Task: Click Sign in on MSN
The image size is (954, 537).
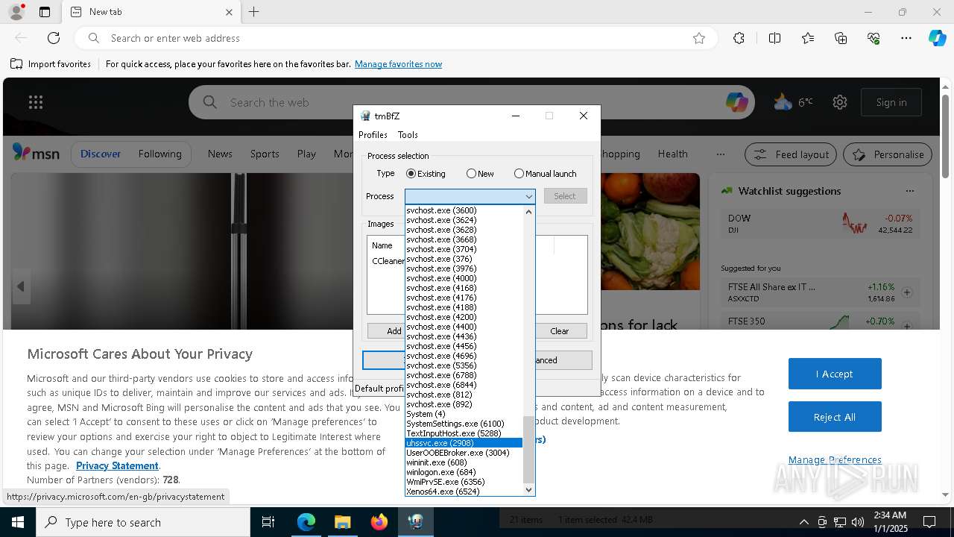Action: tap(891, 102)
